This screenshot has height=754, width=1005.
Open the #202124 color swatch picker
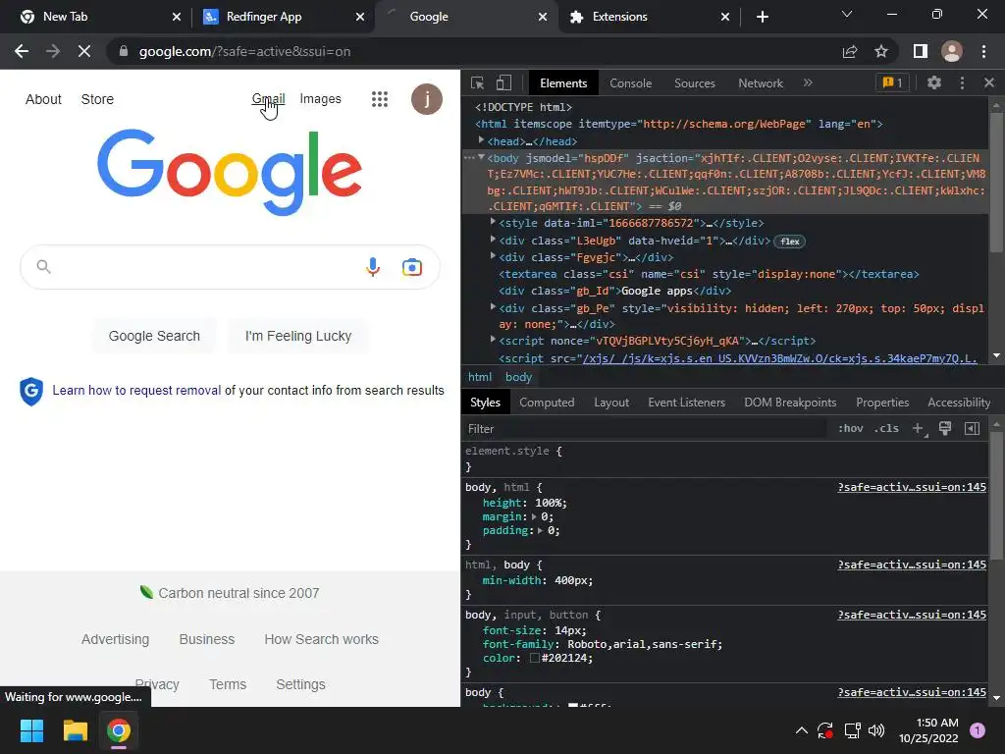pyautogui.click(x=535, y=659)
